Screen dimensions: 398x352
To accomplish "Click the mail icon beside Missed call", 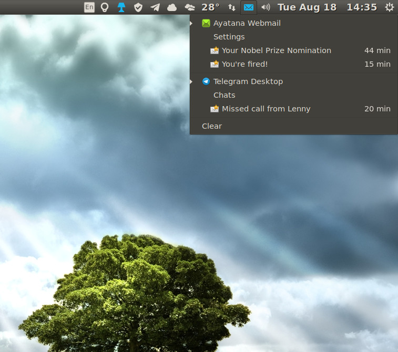I will tap(215, 109).
